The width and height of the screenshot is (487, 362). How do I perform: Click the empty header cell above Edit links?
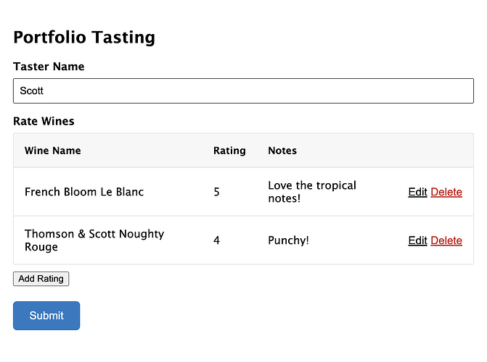pyautogui.click(x=434, y=151)
